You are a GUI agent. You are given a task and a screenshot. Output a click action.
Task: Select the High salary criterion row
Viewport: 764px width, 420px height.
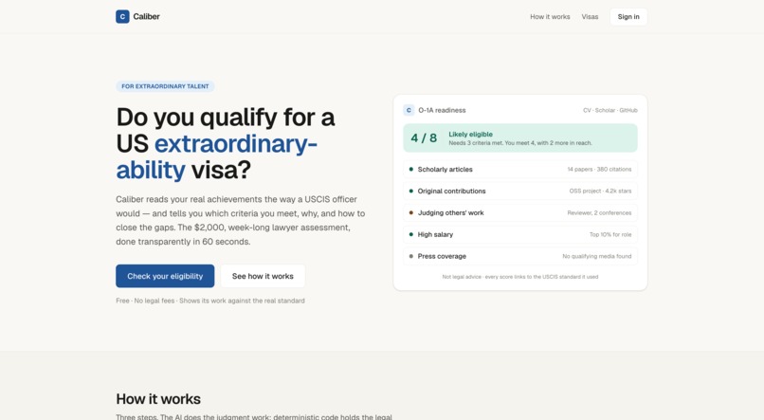[520, 234]
